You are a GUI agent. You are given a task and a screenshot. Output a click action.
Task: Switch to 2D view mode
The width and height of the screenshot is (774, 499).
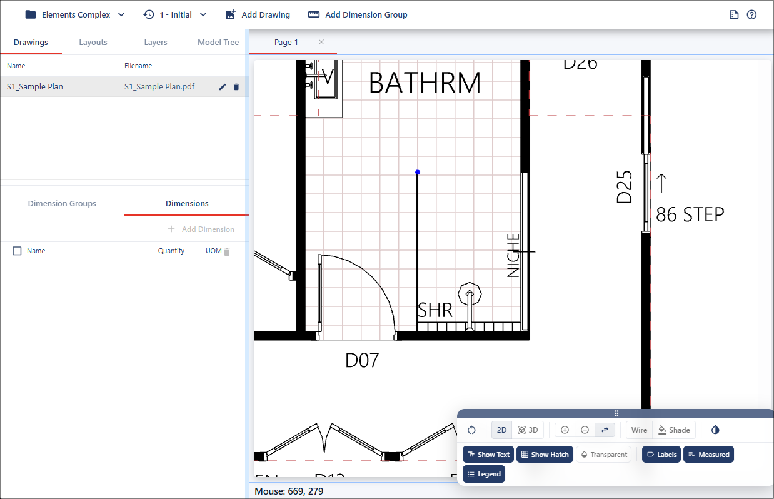click(501, 430)
